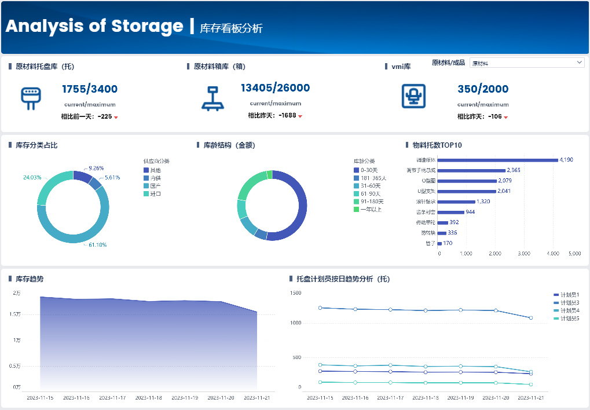Click the red down arrow next to -1688
Image resolution: width=590 pixels, height=410 pixels.
300,116
